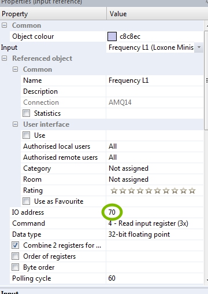Click the Data type value field

[x=155, y=234]
